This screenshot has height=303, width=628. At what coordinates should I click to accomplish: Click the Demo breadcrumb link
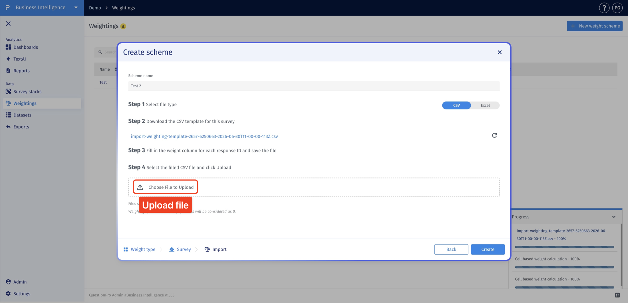pyautogui.click(x=95, y=8)
